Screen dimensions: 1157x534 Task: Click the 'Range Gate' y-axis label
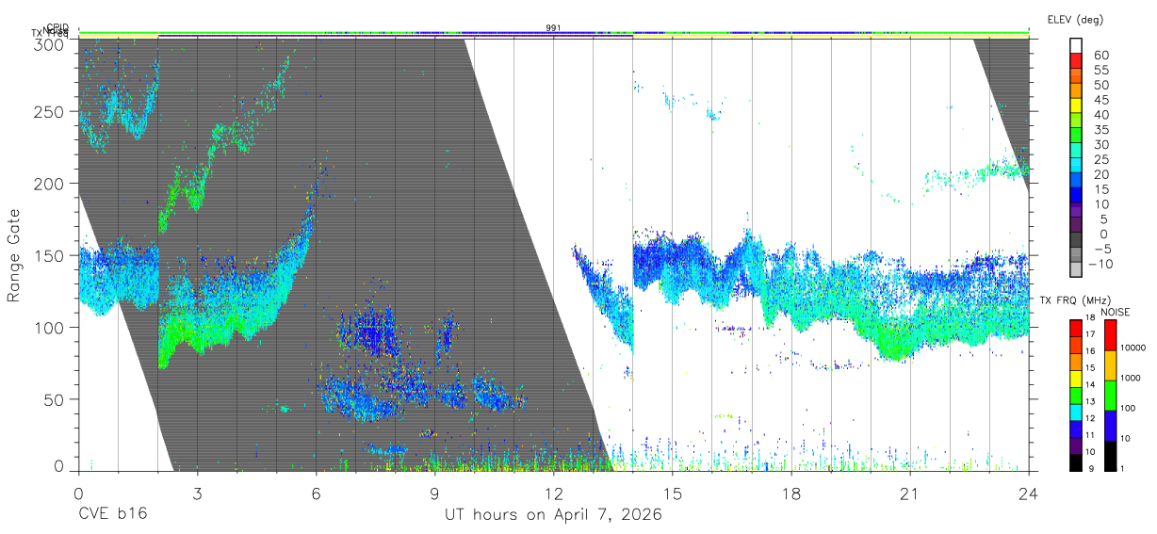pyautogui.click(x=15, y=254)
